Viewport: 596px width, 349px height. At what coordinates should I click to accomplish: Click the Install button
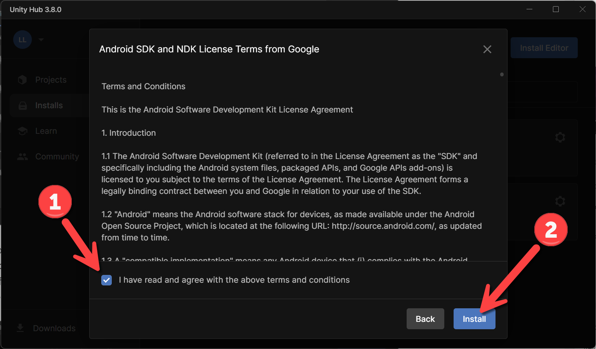[x=474, y=319]
